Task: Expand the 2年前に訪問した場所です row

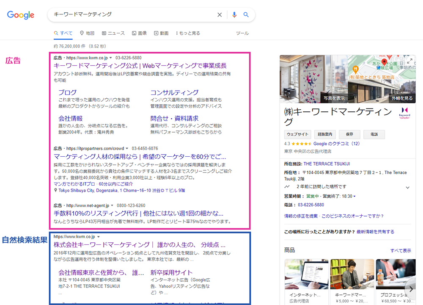Action: [x=408, y=187]
